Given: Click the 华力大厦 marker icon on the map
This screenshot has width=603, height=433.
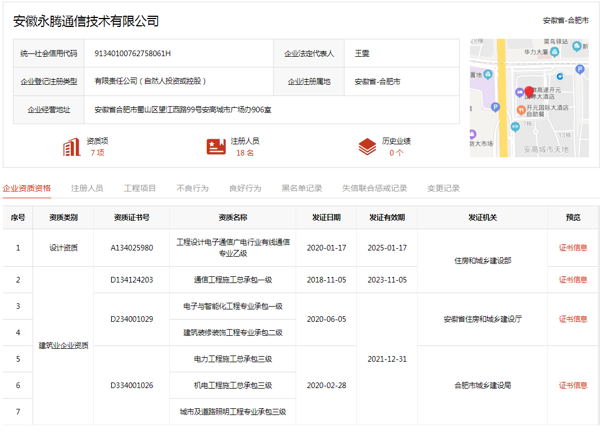Looking at the screenshot, I should 555,52.
